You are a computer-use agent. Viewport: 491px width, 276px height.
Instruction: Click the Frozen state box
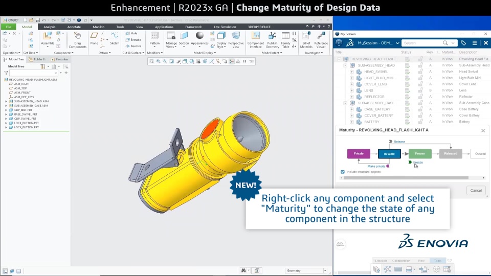coord(420,154)
